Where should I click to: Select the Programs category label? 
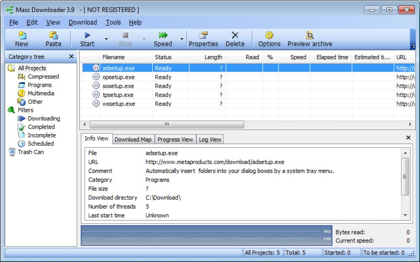coord(40,85)
